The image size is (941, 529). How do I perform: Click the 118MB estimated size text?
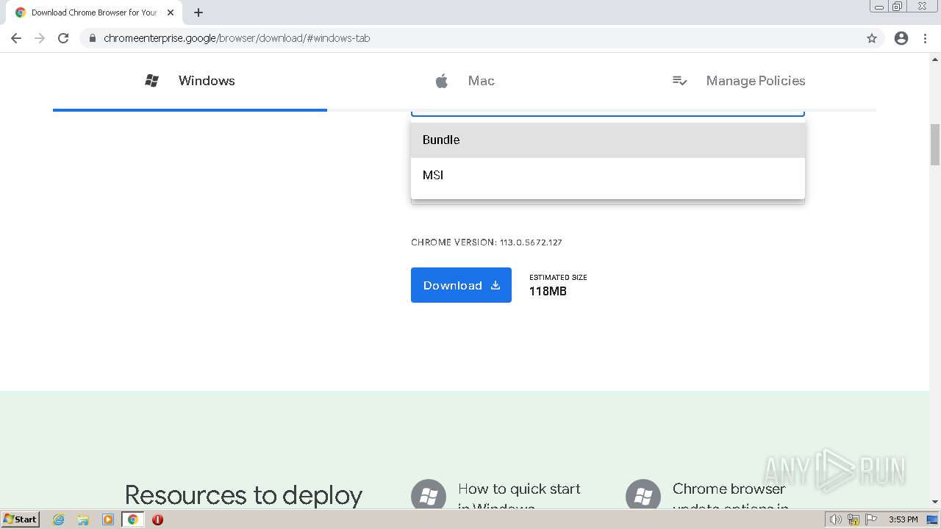(548, 292)
